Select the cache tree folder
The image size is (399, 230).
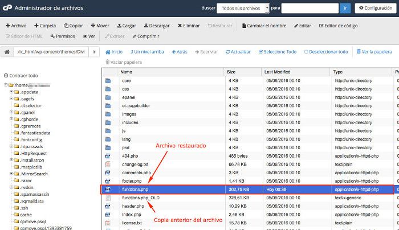(x=23, y=215)
